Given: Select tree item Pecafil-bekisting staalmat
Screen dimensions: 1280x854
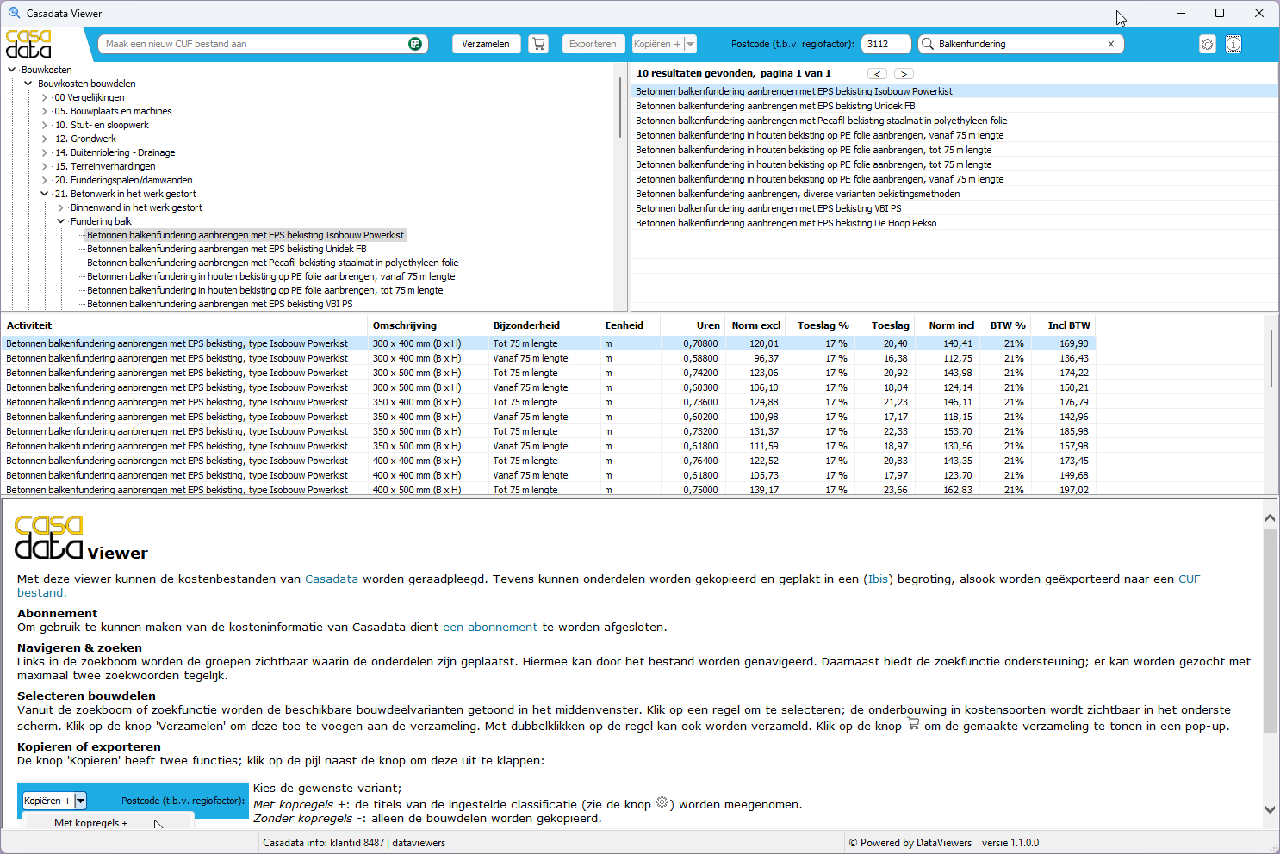Looking at the screenshot, I should pos(272,263).
